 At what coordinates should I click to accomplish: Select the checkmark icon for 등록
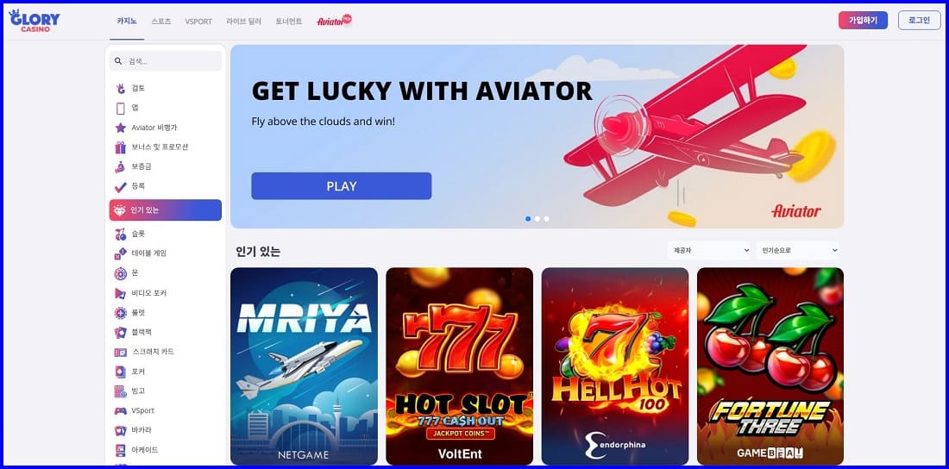(x=121, y=186)
